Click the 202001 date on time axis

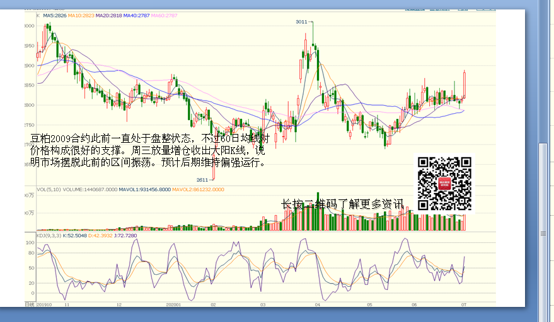tap(173, 304)
